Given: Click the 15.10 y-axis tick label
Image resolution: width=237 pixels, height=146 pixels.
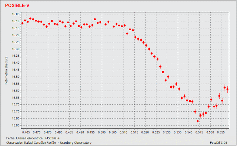Looking at the screenshot, I should (x=16, y=21).
